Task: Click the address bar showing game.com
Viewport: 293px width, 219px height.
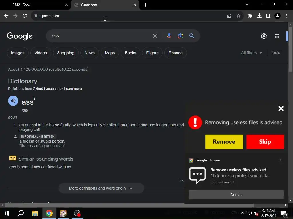Action: pos(131,16)
